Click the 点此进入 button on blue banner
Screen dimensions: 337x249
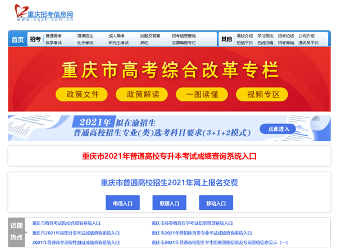click(x=279, y=129)
